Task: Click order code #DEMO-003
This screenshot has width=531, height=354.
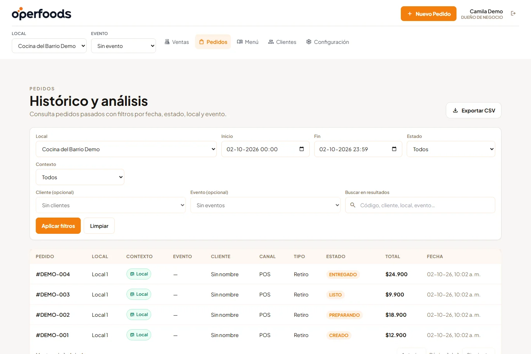Action: [x=53, y=295]
